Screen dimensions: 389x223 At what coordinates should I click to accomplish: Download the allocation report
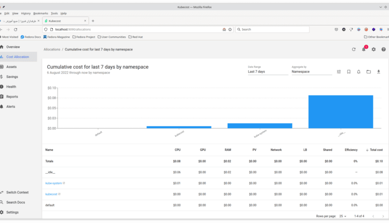pos(379,72)
